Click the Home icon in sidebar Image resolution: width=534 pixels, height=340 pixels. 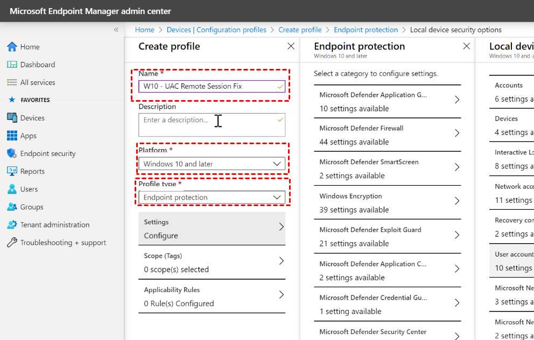tap(12, 47)
